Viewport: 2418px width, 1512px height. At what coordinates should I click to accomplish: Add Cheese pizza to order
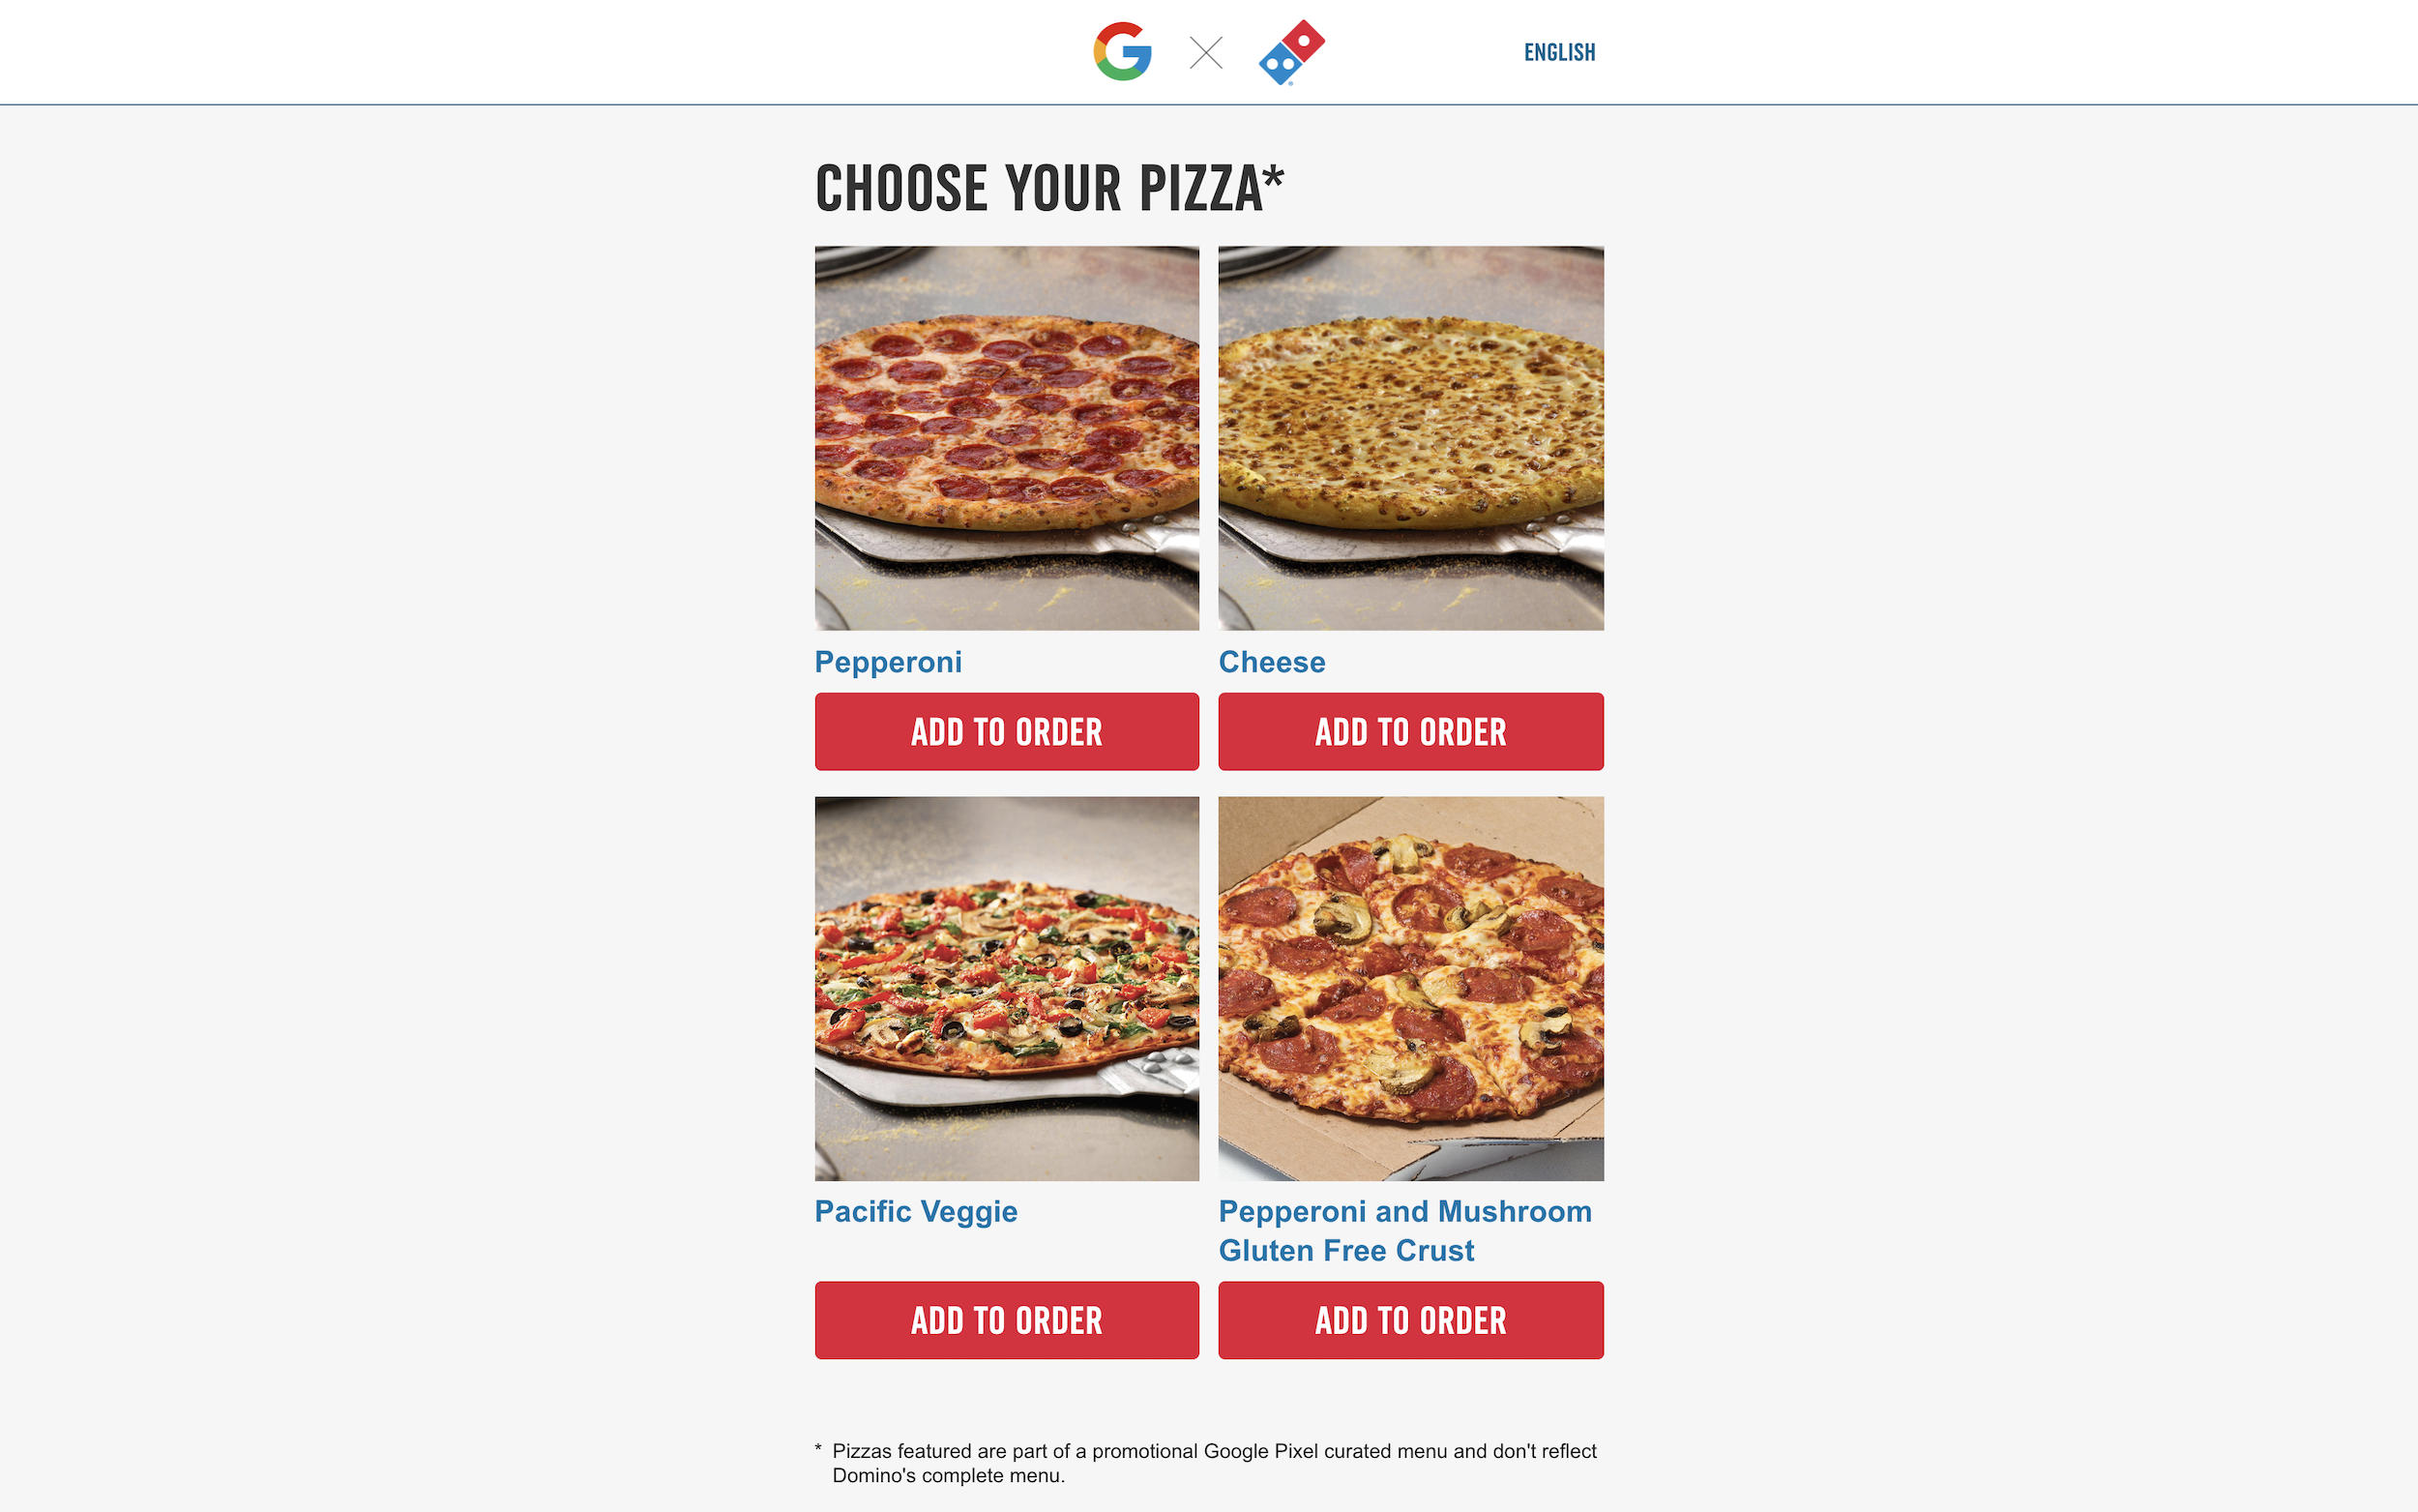(1410, 729)
